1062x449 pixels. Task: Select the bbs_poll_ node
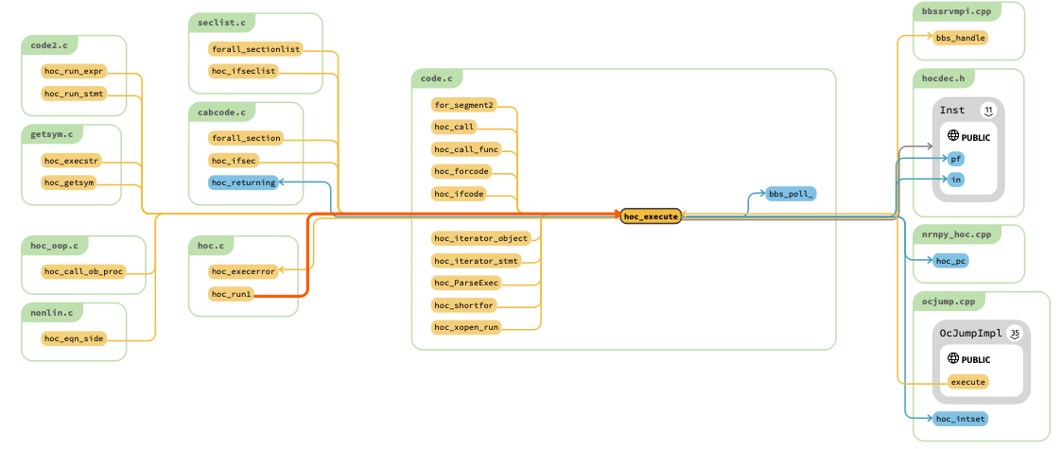pos(791,194)
